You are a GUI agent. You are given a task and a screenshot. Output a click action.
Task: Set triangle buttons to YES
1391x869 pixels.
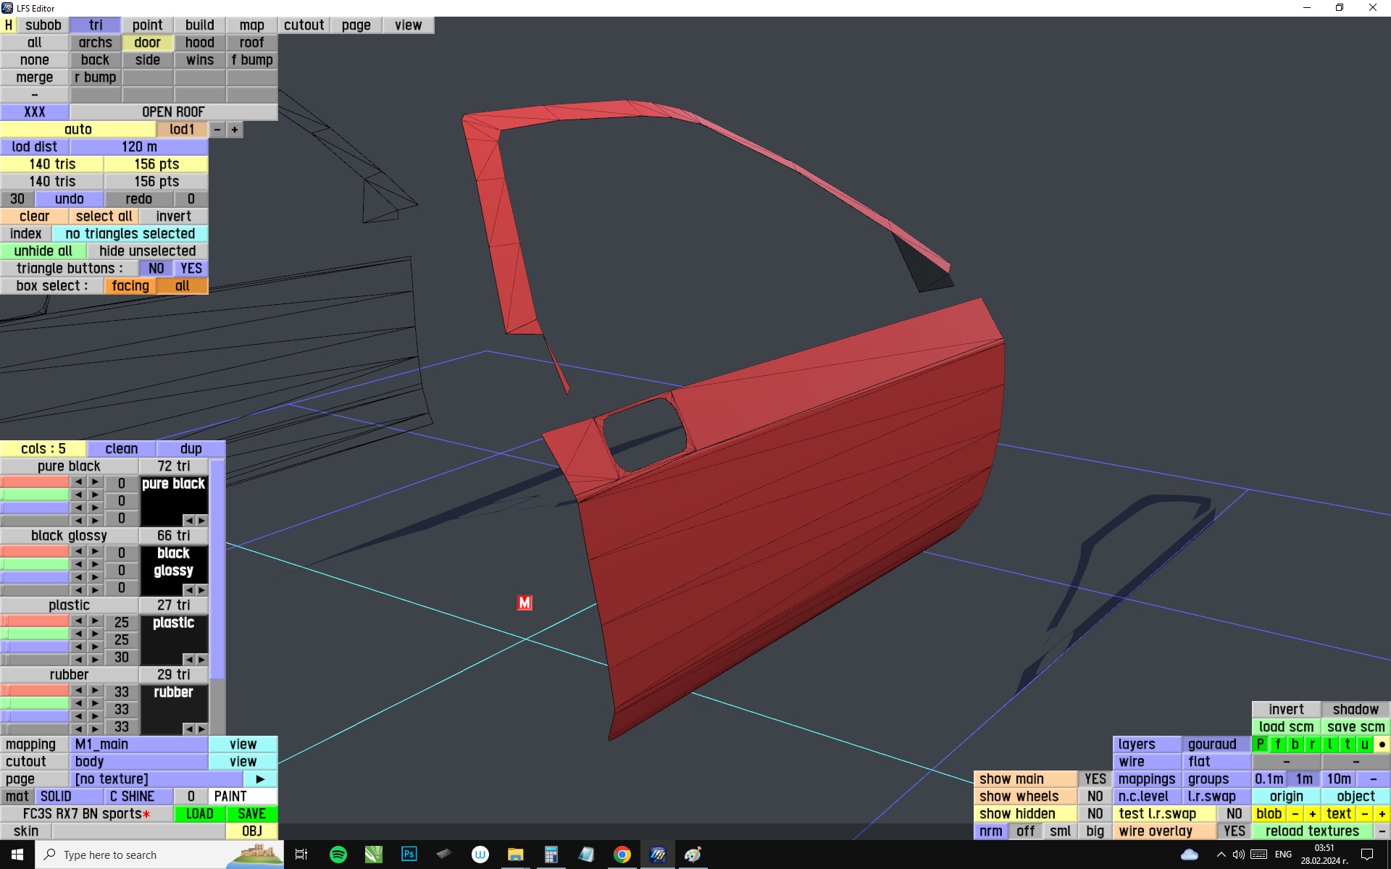click(191, 269)
